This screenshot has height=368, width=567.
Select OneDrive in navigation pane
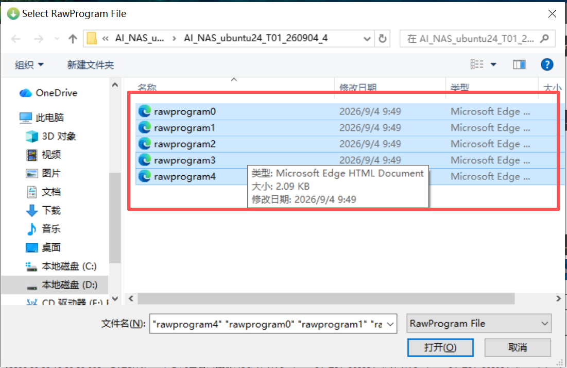tap(57, 93)
